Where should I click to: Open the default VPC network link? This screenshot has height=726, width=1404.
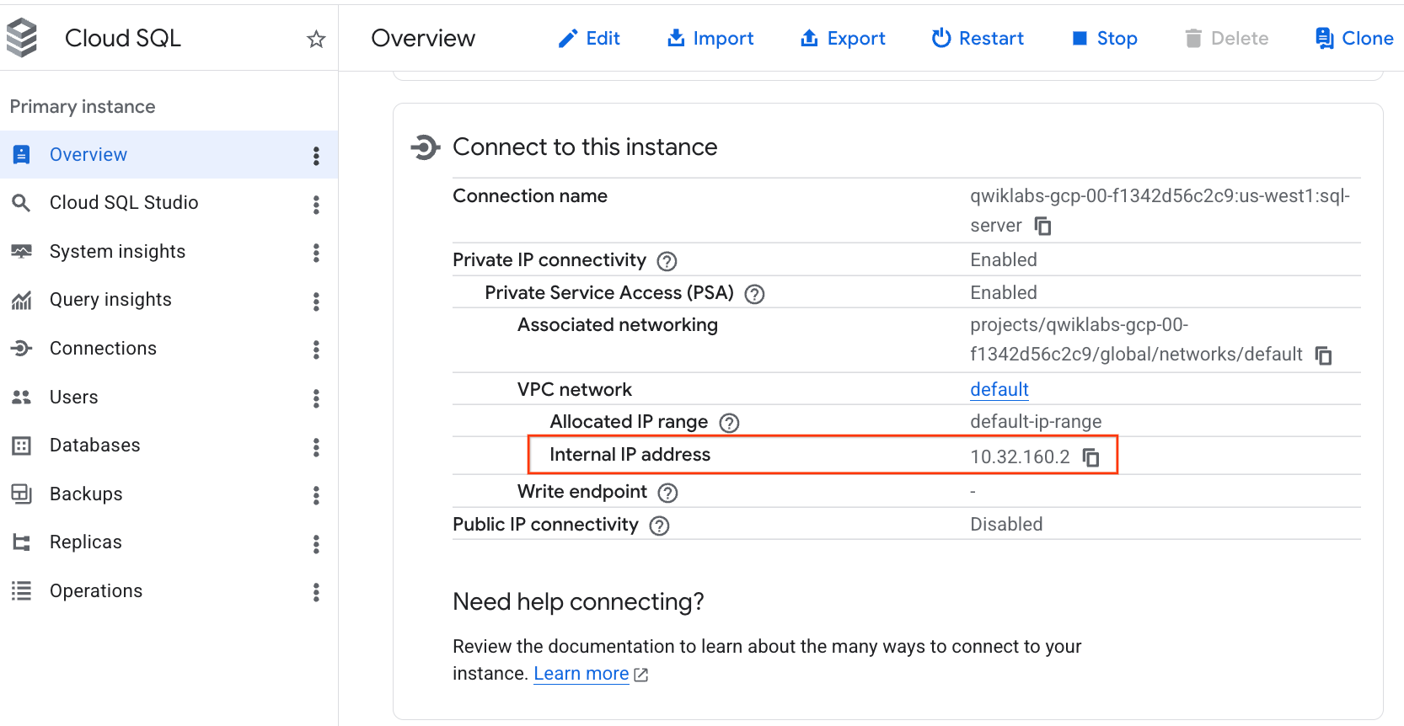pos(999,389)
